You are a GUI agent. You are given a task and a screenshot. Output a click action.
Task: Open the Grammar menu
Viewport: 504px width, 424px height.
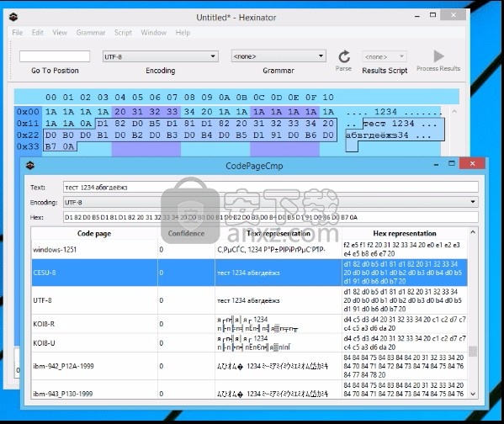point(91,33)
